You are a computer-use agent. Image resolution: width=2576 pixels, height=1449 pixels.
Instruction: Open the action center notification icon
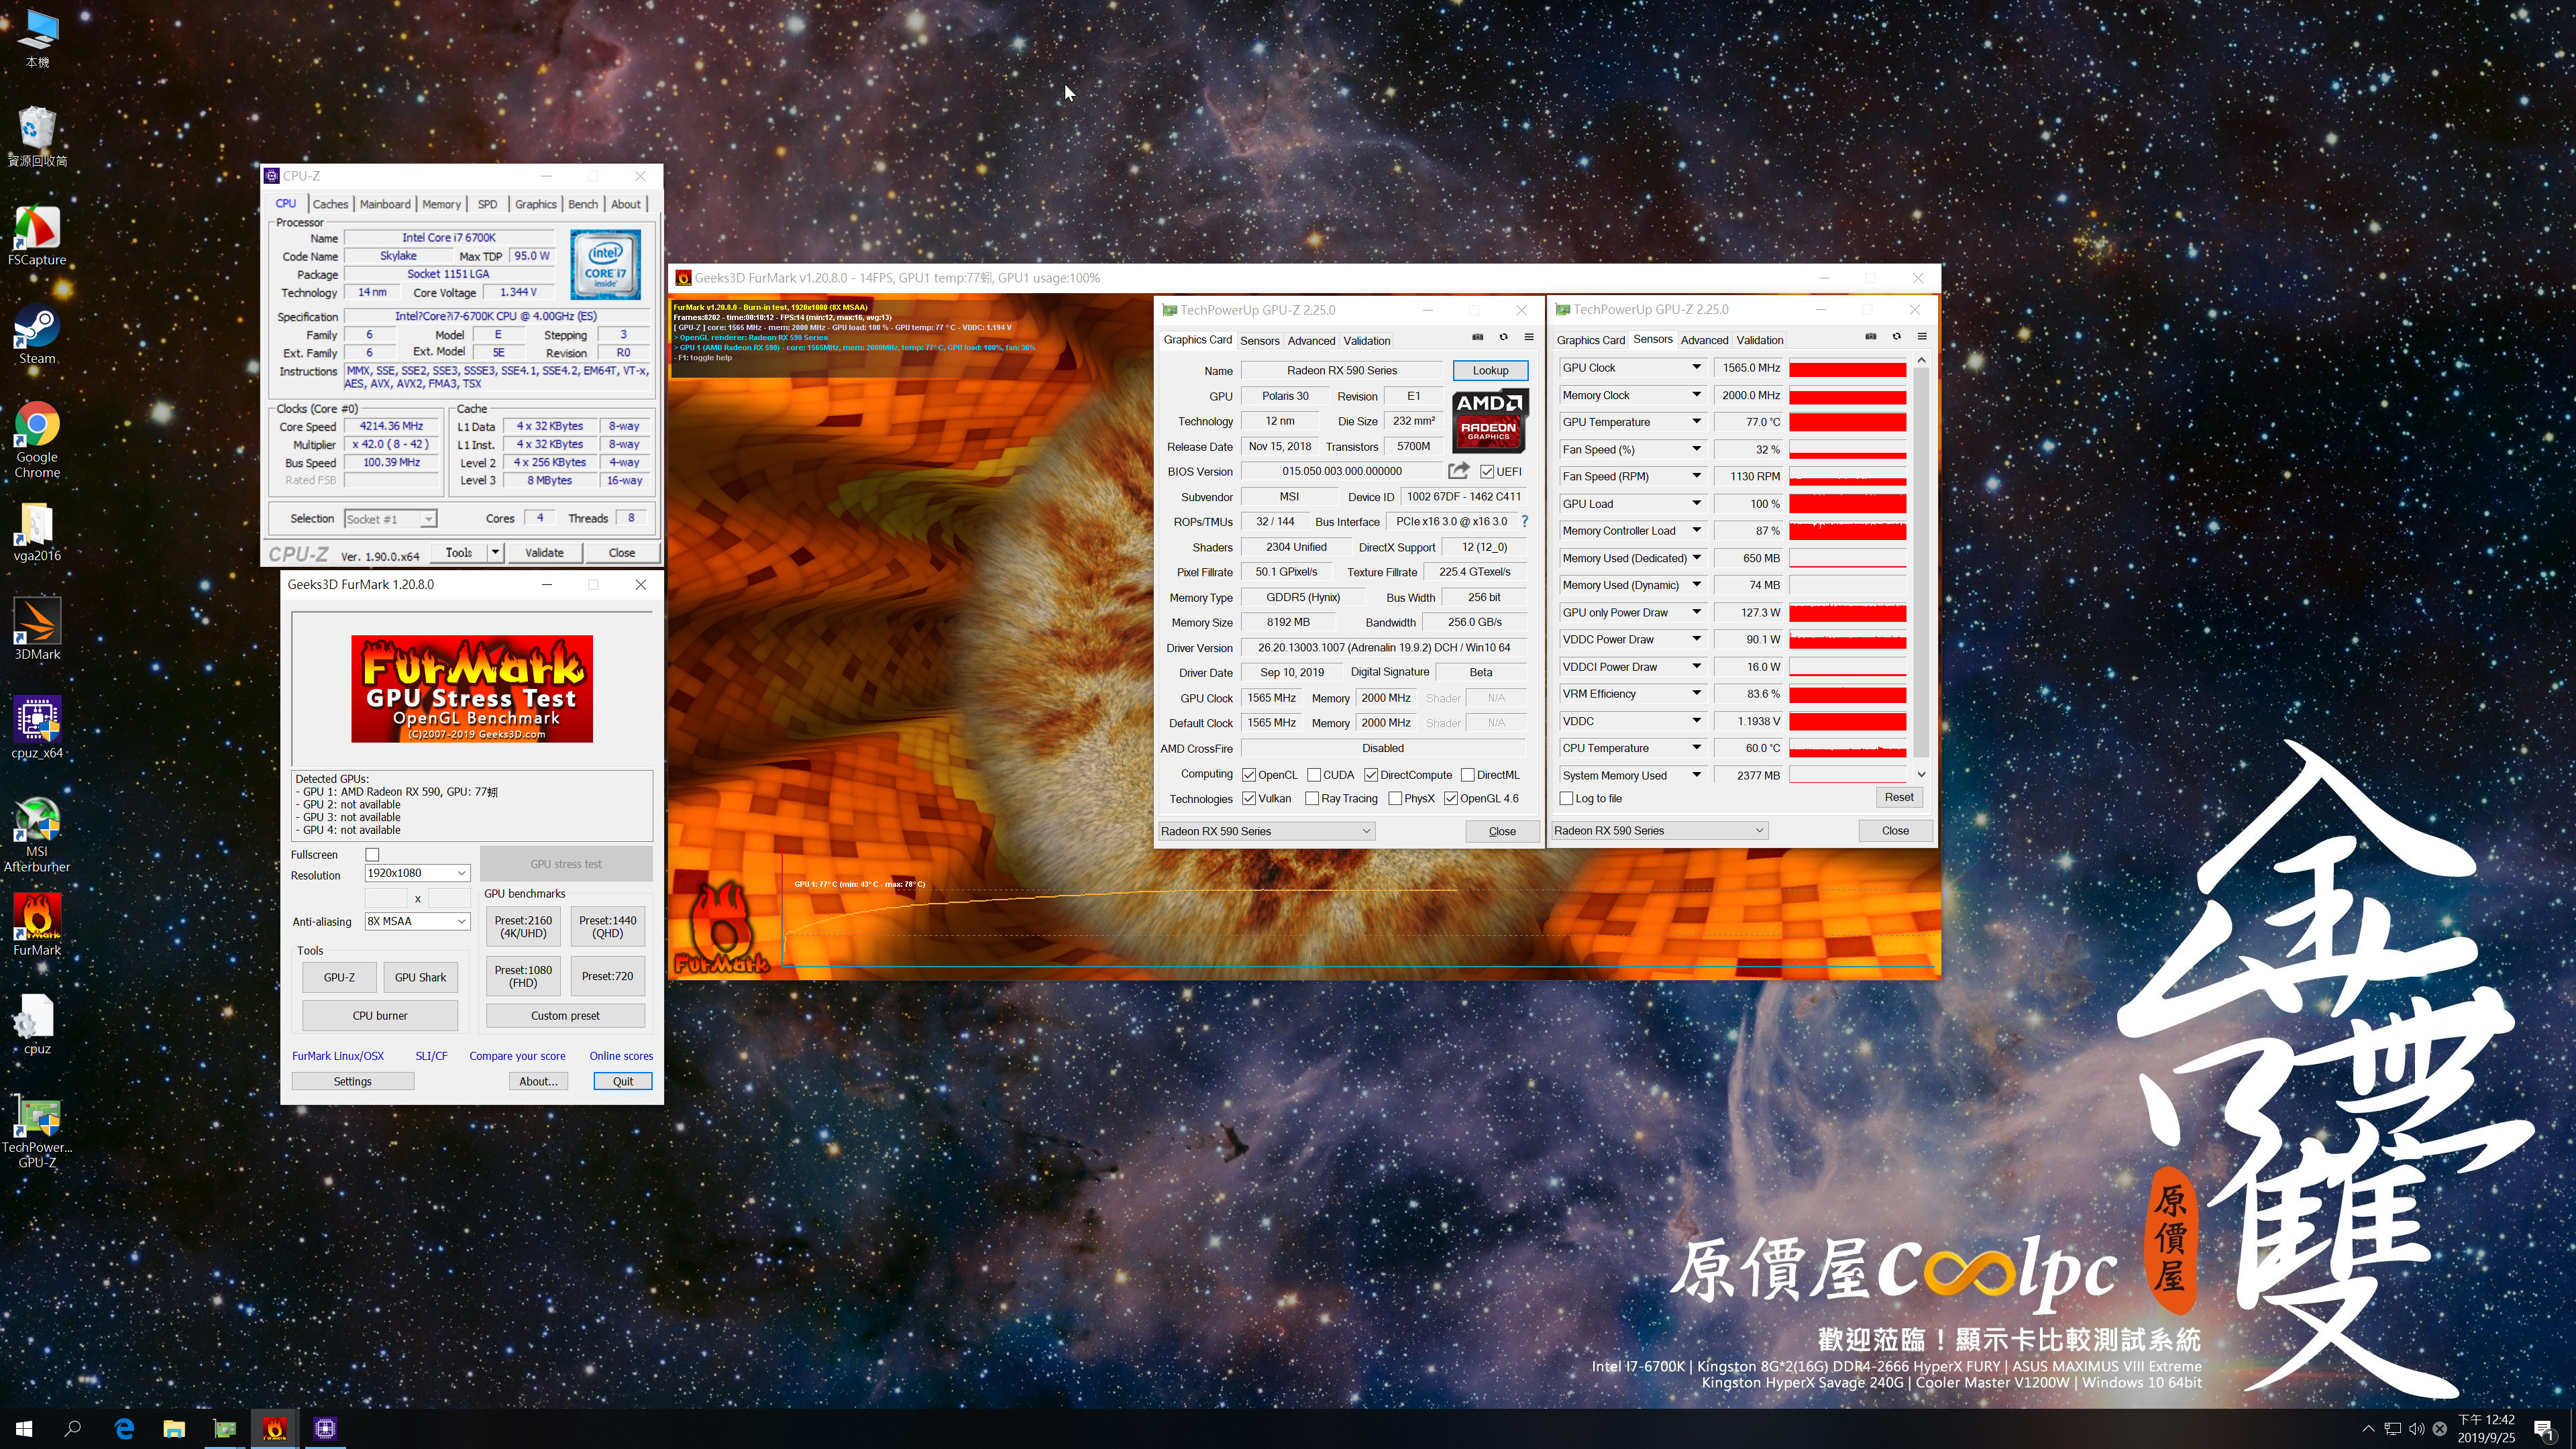pos(2543,1429)
